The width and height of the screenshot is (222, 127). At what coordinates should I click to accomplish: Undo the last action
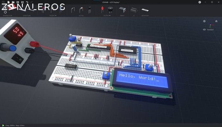27,2
